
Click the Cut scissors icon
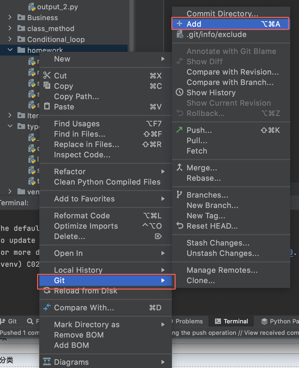pos(47,75)
